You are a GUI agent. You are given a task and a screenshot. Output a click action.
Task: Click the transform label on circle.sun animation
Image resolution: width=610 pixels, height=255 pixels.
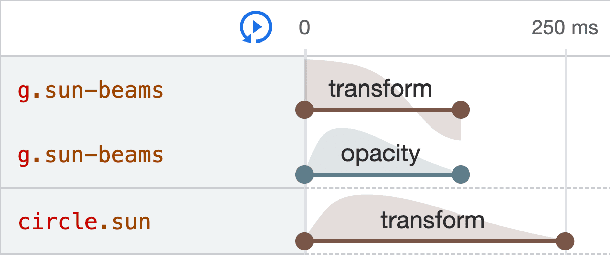pyautogui.click(x=432, y=220)
